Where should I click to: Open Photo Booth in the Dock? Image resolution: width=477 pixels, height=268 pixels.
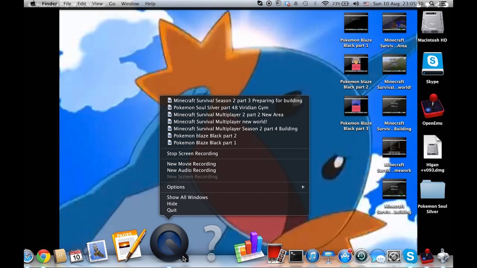[x=277, y=254]
